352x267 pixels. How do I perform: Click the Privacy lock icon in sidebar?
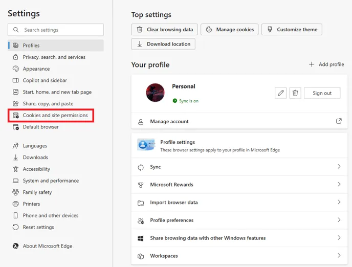click(15, 57)
